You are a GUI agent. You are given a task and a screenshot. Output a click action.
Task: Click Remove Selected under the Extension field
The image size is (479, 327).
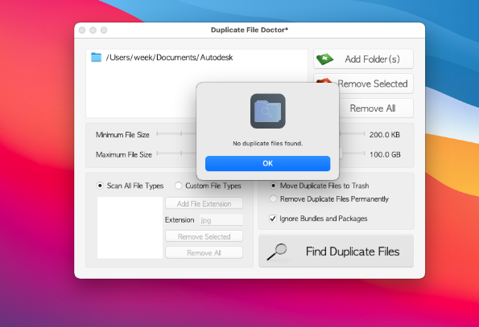(x=204, y=236)
